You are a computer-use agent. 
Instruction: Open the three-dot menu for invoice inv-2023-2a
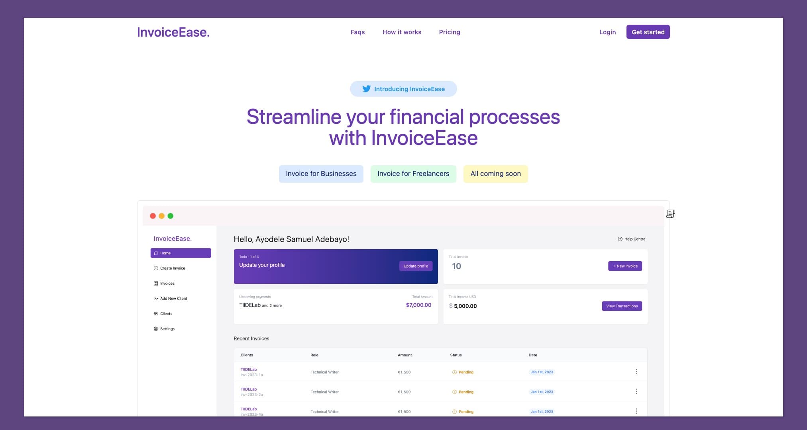pyautogui.click(x=636, y=391)
